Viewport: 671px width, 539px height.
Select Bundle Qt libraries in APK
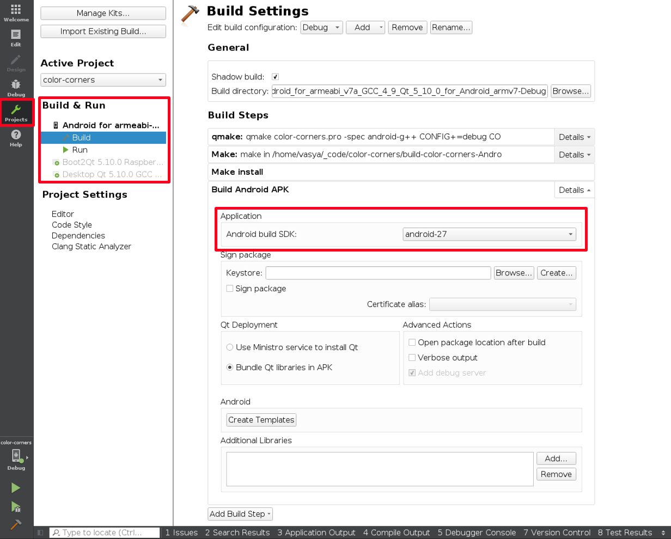[x=230, y=367]
